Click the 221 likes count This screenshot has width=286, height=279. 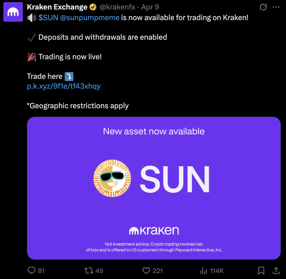(158, 271)
